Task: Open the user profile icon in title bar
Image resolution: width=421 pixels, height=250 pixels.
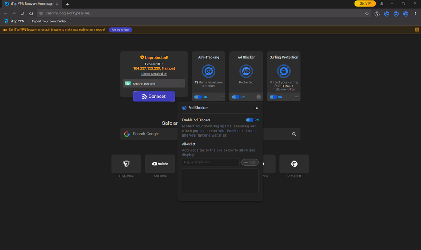Action: (x=381, y=3)
